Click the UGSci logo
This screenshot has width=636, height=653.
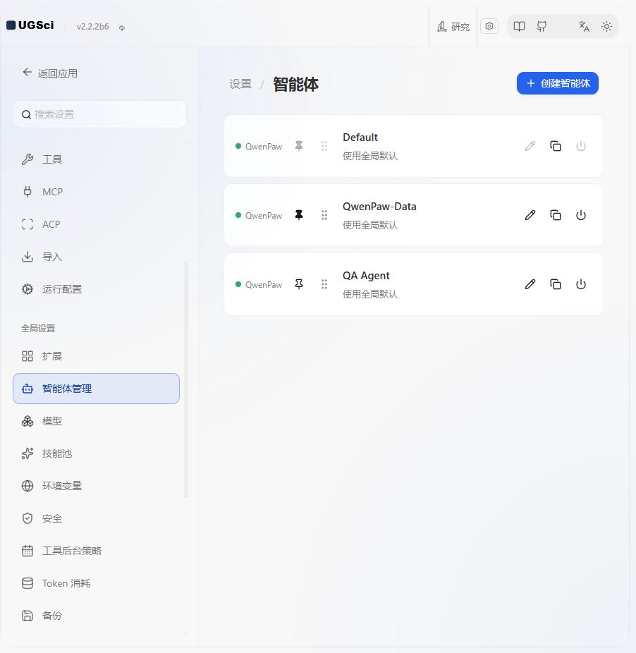click(x=30, y=25)
